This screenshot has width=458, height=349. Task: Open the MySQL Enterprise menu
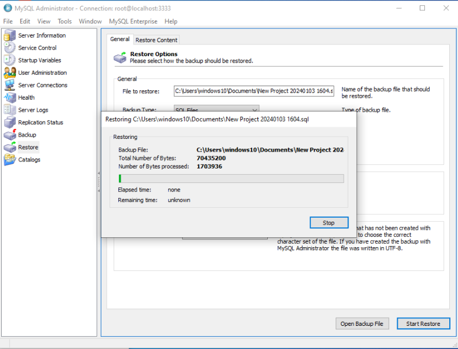click(133, 21)
